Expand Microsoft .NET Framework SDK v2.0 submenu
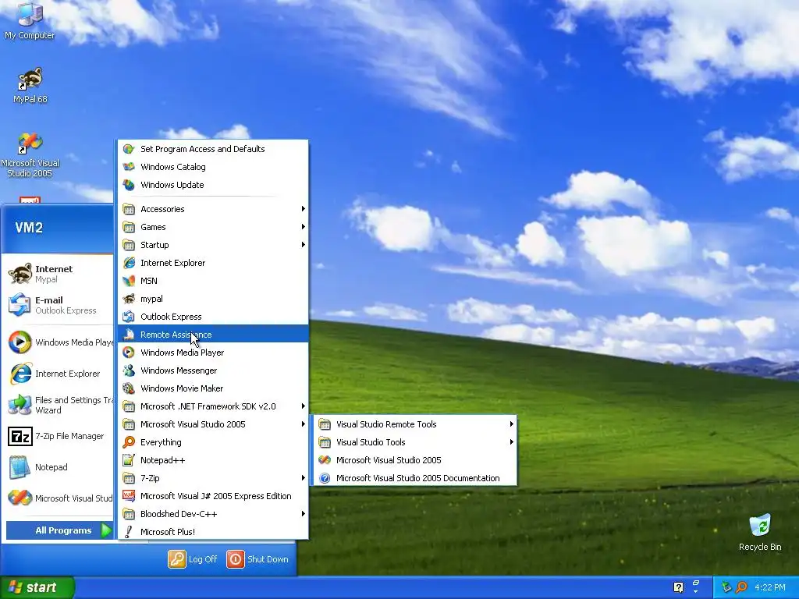This screenshot has height=599, width=799. [x=213, y=406]
